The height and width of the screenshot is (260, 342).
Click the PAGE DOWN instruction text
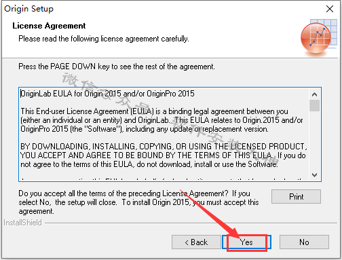coord(117,67)
